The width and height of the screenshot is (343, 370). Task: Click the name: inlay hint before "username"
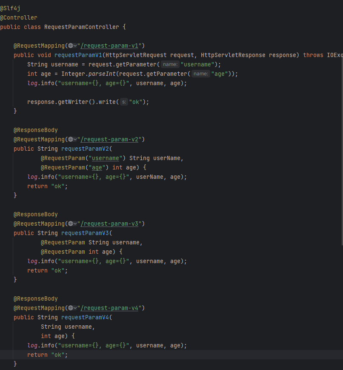click(170, 64)
